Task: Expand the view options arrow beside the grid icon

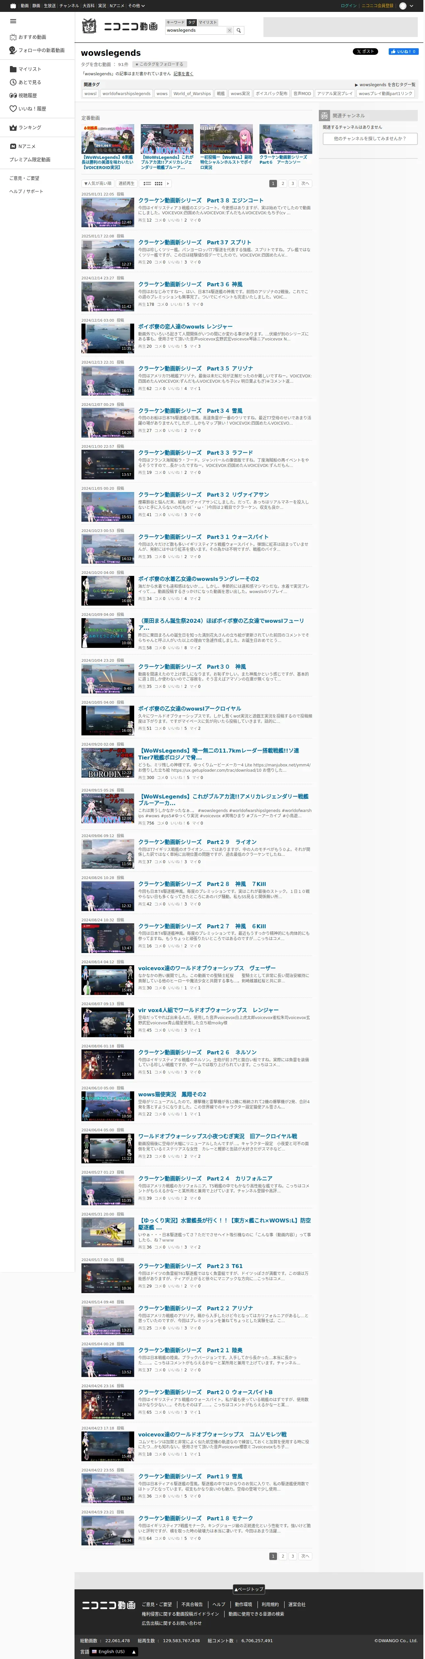Action: click(169, 184)
